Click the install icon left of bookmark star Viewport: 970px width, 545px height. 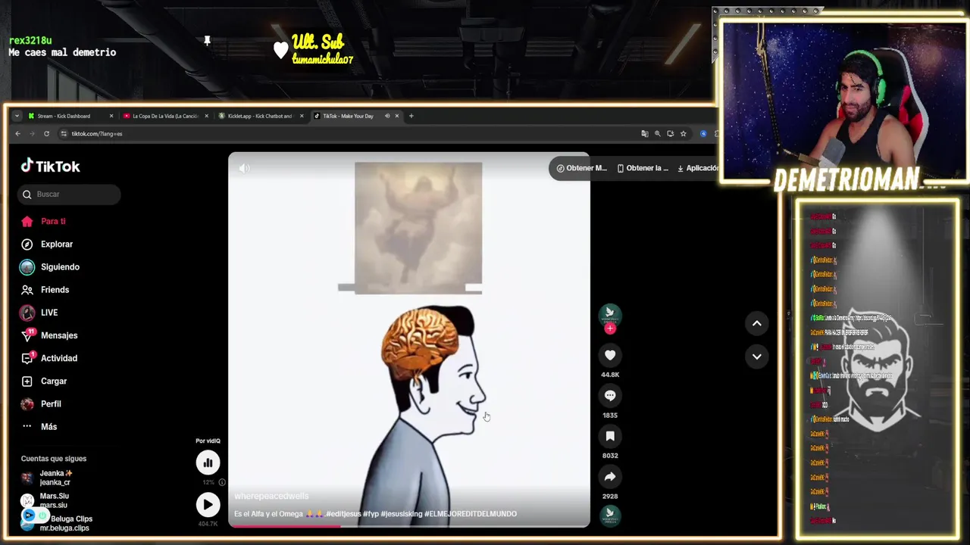point(670,133)
